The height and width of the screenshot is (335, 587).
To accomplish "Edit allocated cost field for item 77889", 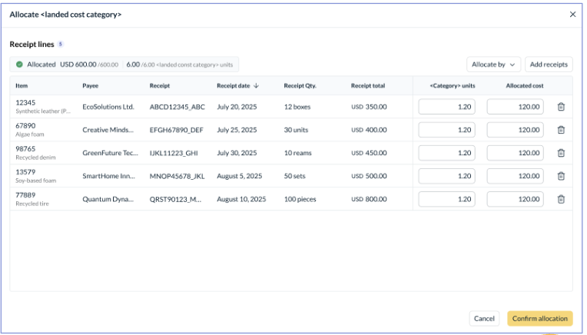I will coord(515,199).
